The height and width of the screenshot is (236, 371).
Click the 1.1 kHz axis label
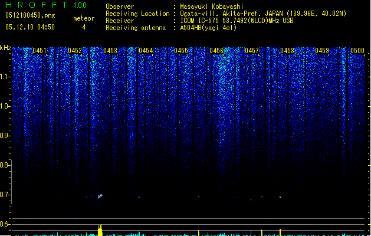pos(5,77)
